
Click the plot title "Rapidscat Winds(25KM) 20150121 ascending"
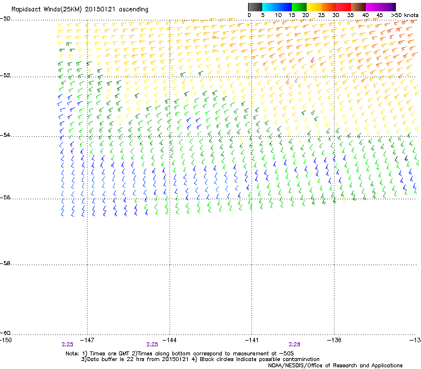[x=80, y=10]
